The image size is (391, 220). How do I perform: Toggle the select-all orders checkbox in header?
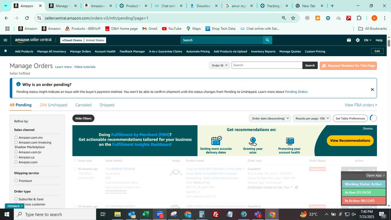click(75, 160)
